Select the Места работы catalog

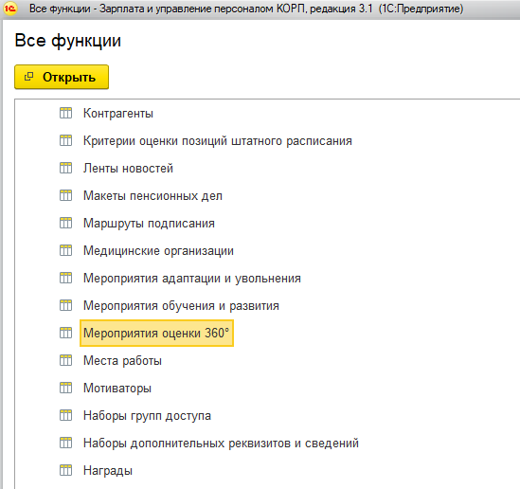[122, 361]
